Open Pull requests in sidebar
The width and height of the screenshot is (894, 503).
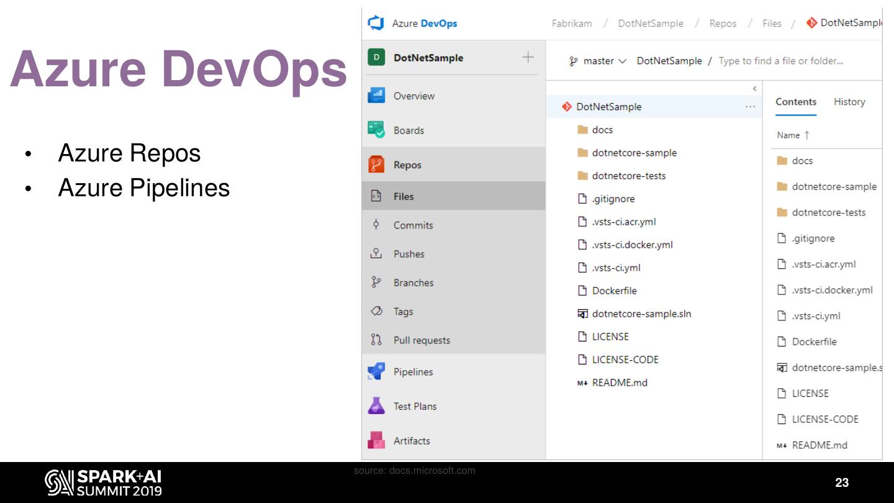pyautogui.click(x=422, y=340)
